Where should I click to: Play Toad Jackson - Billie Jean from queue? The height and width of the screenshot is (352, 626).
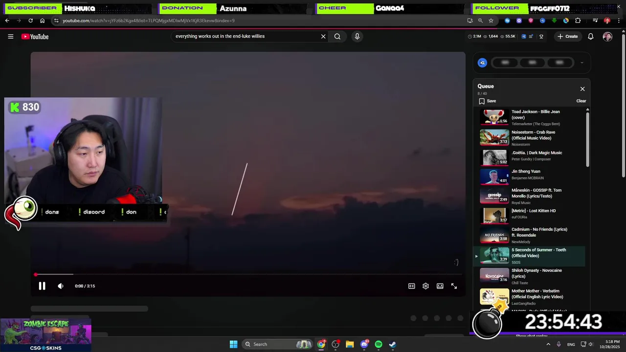532,117
